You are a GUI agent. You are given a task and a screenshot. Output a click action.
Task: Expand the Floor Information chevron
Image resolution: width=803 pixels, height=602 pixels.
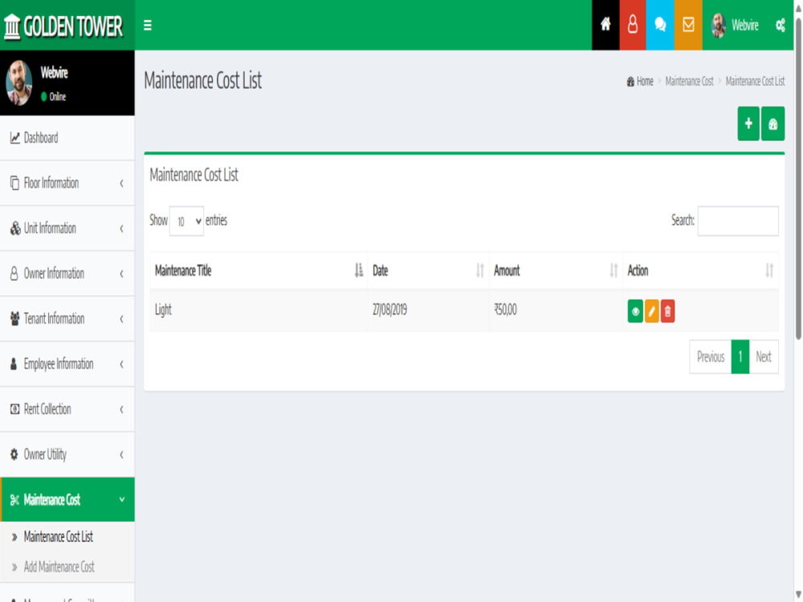121,183
